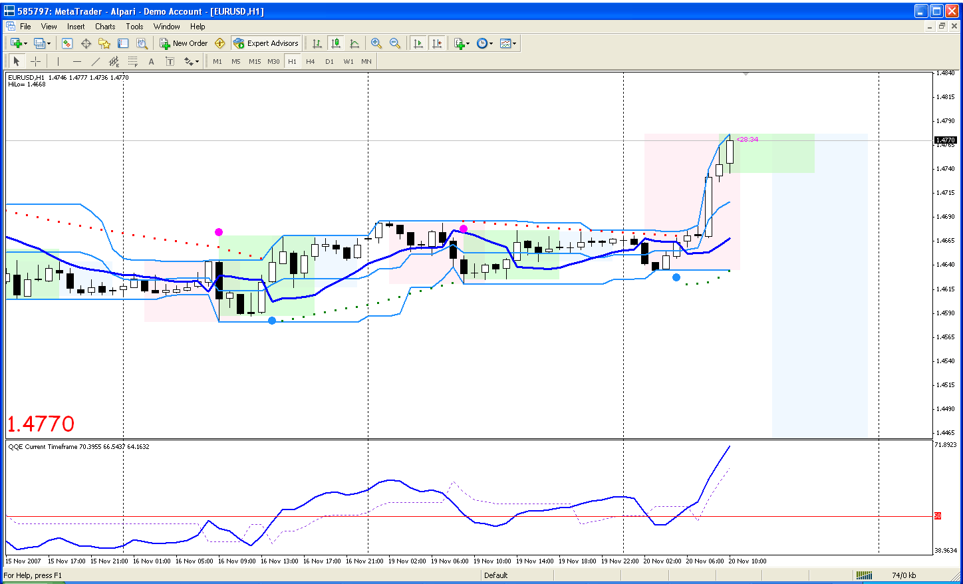The image size is (963, 584).
Task: Toggle the Market Watch window icon
Action: click(x=67, y=43)
